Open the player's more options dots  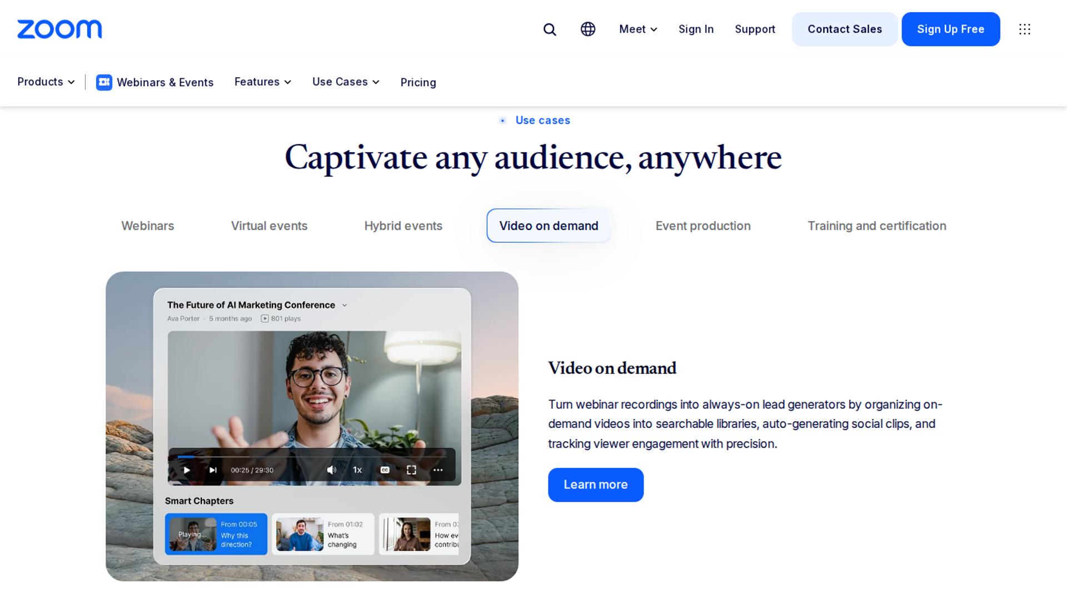(x=438, y=470)
